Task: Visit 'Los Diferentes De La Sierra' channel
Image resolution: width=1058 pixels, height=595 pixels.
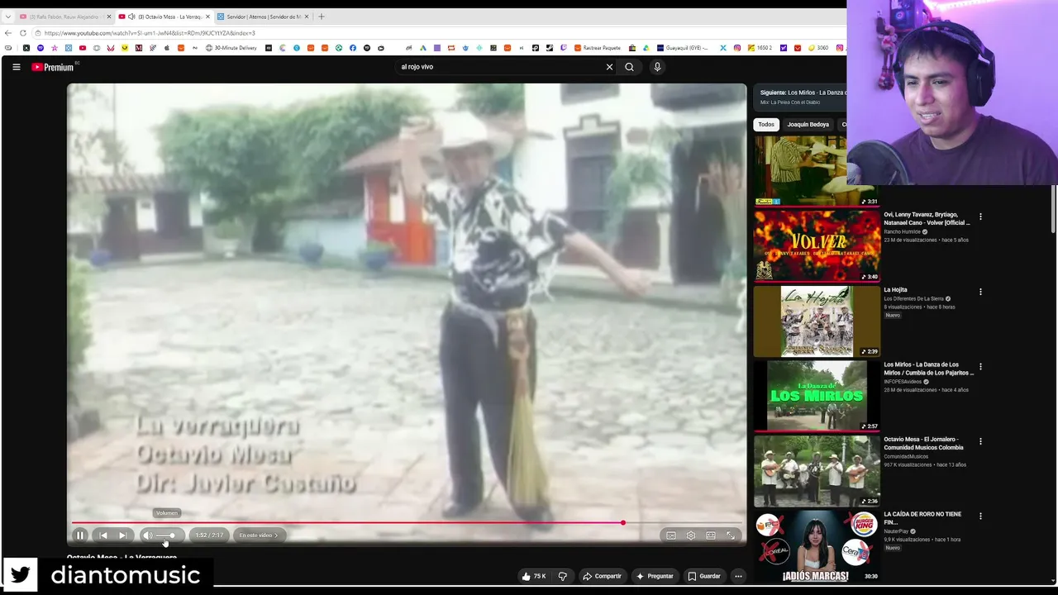Action: (913, 299)
